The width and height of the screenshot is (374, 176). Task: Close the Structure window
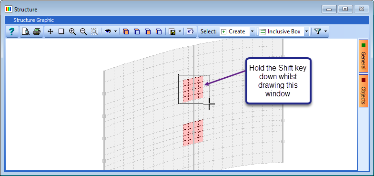361,10
